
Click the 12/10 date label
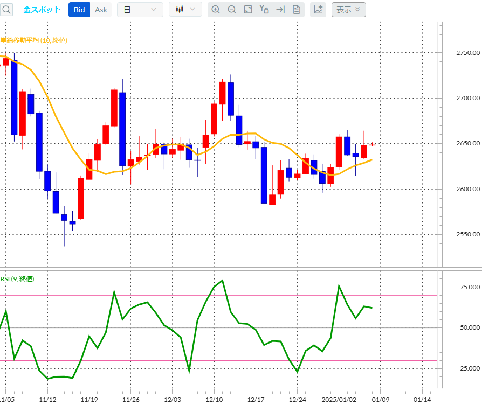[214, 400]
